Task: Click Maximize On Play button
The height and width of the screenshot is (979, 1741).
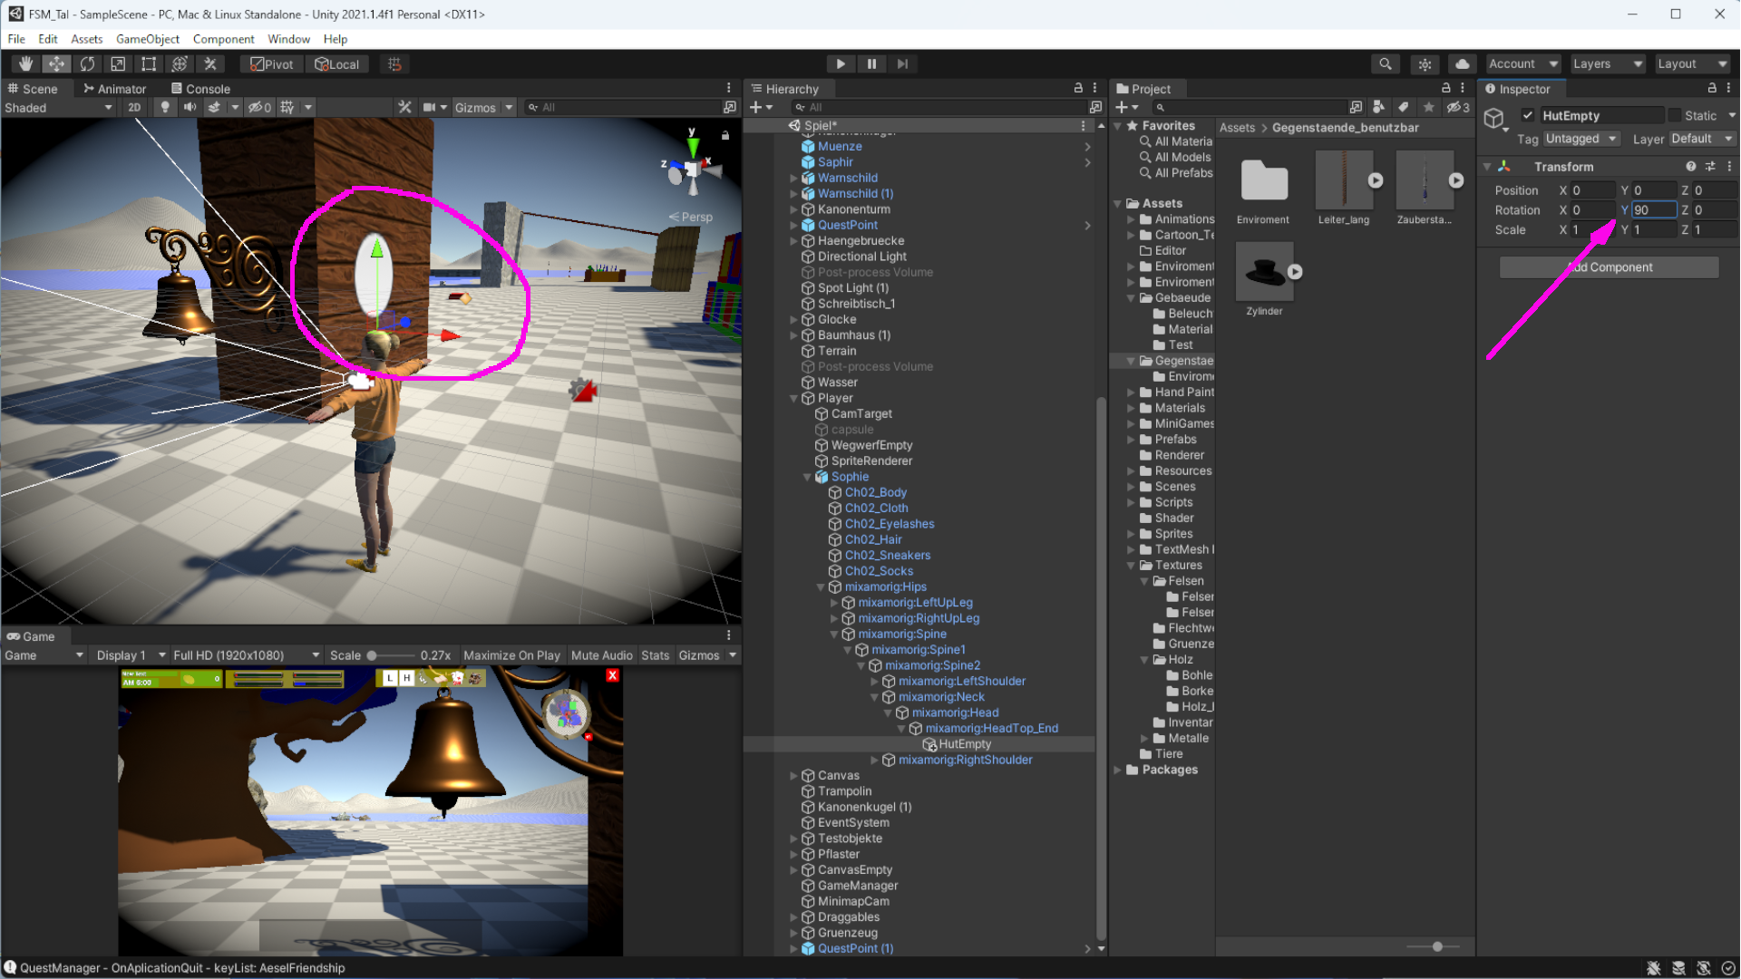Action: 511,655
